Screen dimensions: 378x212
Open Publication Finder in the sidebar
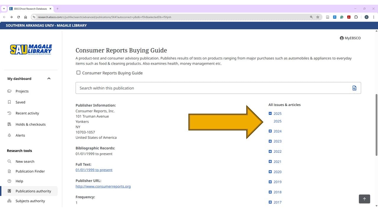coord(30,171)
